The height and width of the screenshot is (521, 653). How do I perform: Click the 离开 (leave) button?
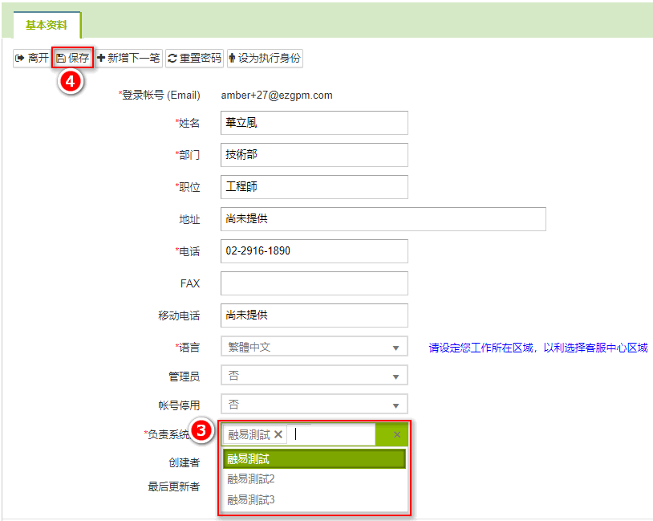(31, 59)
